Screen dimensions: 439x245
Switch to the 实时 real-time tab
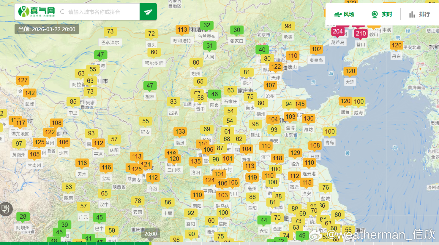(382, 14)
